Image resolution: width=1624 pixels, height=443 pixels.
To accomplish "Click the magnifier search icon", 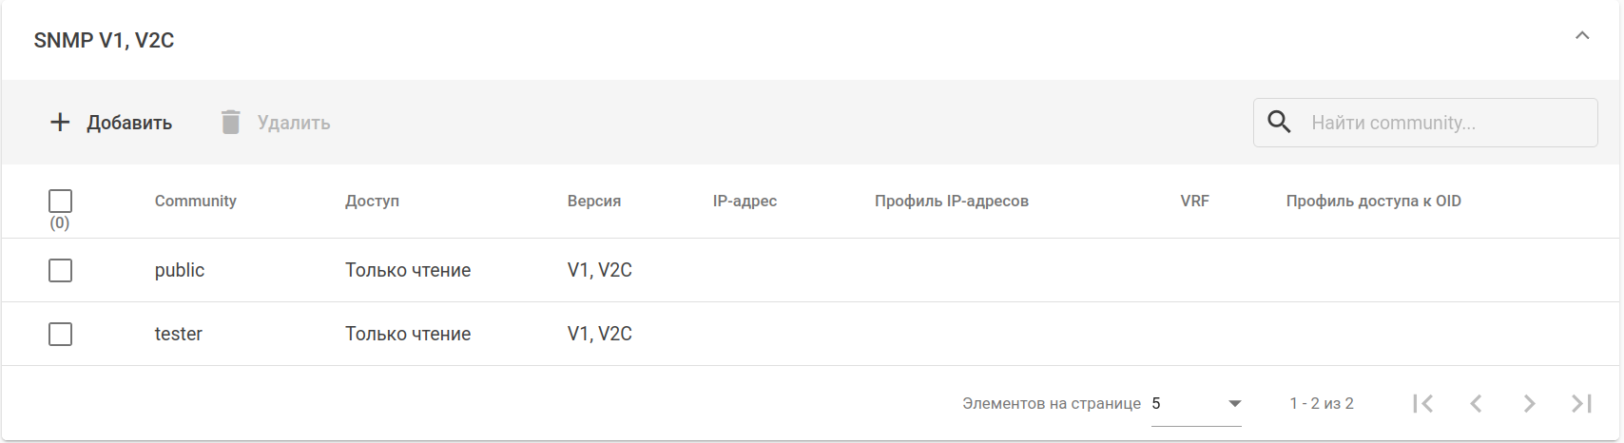I will pyautogui.click(x=1280, y=123).
